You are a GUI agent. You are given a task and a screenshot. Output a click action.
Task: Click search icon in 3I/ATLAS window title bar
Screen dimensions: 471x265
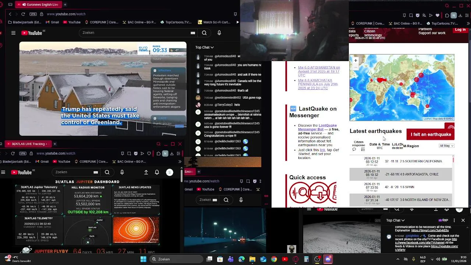(x=159, y=144)
